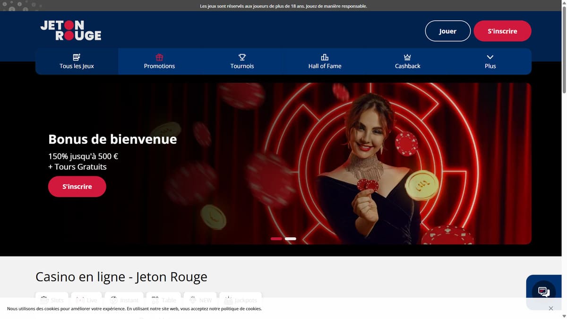567x319 pixels.
Task: Select the NEW category tab
Action: click(x=200, y=300)
